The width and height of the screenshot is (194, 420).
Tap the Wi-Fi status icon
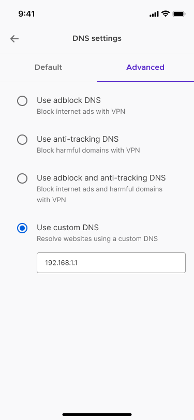(x=166, y=13)
